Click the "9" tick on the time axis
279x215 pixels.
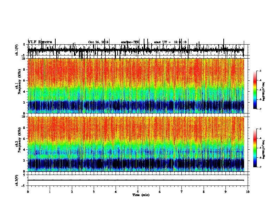click(225, 192)
